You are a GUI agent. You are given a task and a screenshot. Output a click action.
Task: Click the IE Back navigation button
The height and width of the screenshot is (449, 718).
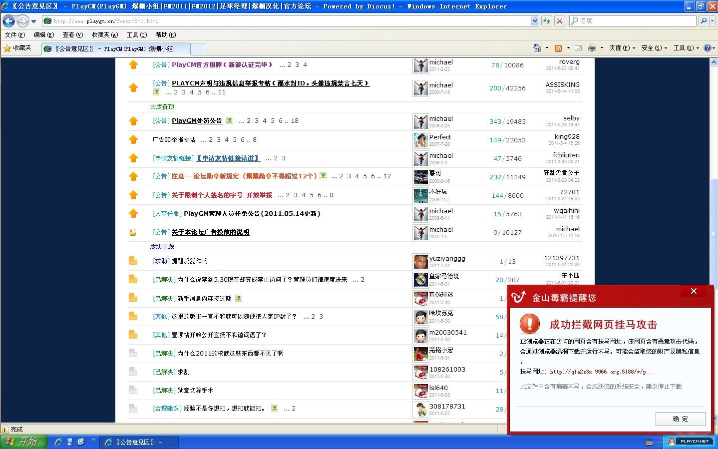point(8,21)
